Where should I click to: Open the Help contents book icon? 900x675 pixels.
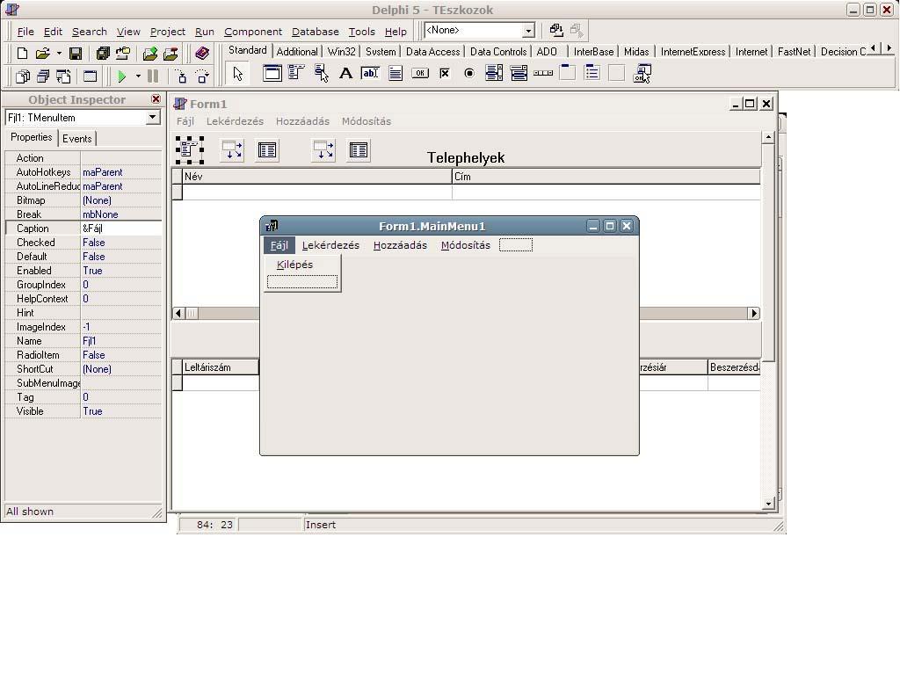click(202, 54)
